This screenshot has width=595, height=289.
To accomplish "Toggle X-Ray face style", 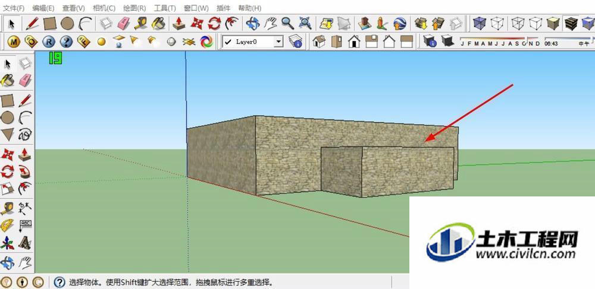I will [479, 24].
